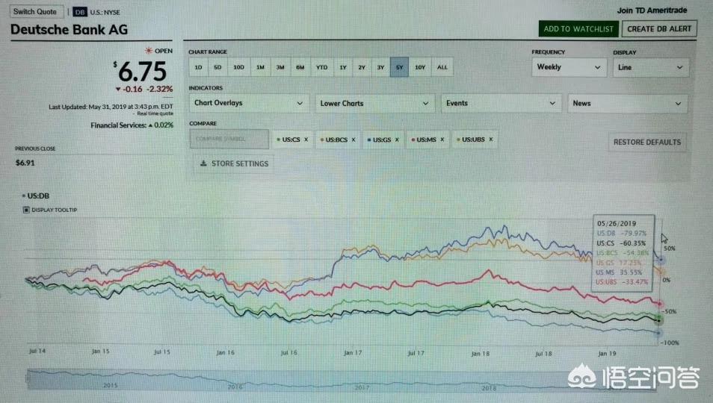
Task: Click the US:BCS compare chip label
Action: [336, 140]
